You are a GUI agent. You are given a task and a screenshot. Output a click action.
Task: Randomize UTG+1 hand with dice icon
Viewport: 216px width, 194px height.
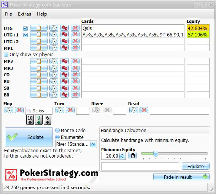(65, 35)
